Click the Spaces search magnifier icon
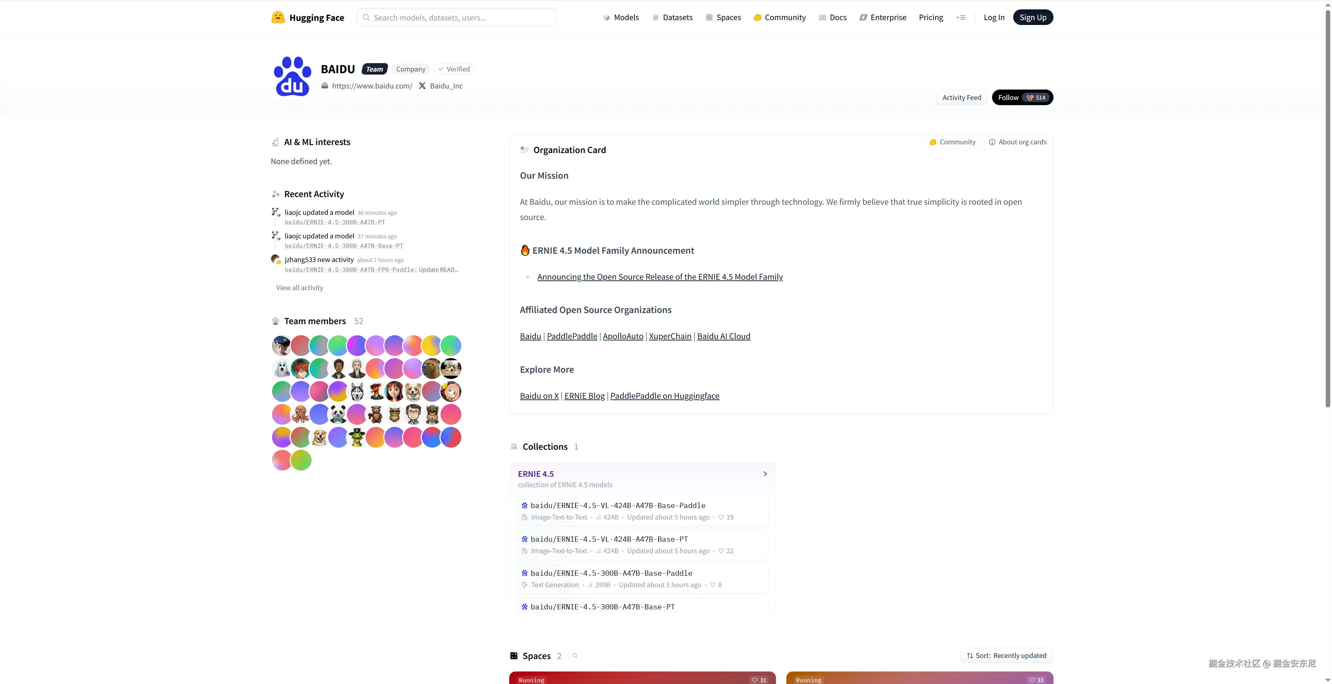The height and width of the screenshot is (684, 1332). click(575, 656)
